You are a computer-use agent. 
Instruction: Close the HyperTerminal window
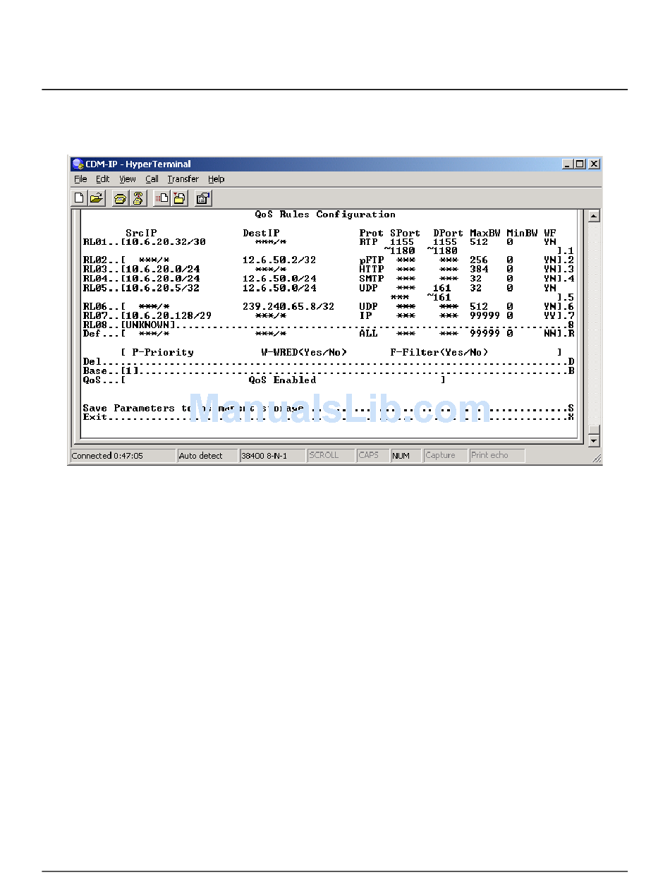tap(594, 164)
